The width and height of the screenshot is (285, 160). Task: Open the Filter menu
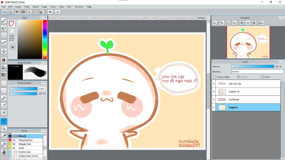[x=26, y=7]
